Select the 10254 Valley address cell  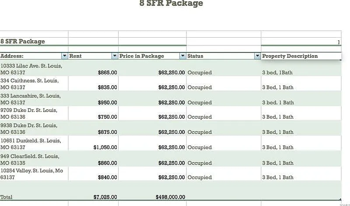click(31, 174)
